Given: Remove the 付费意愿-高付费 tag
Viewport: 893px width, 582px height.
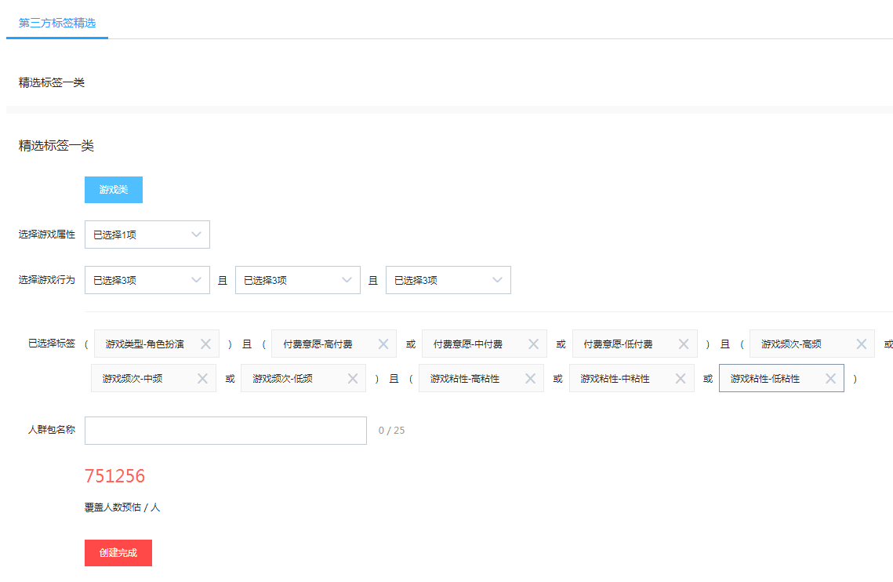Looking at the screenshot, I should pyautogui.click(x=383, y=344).
